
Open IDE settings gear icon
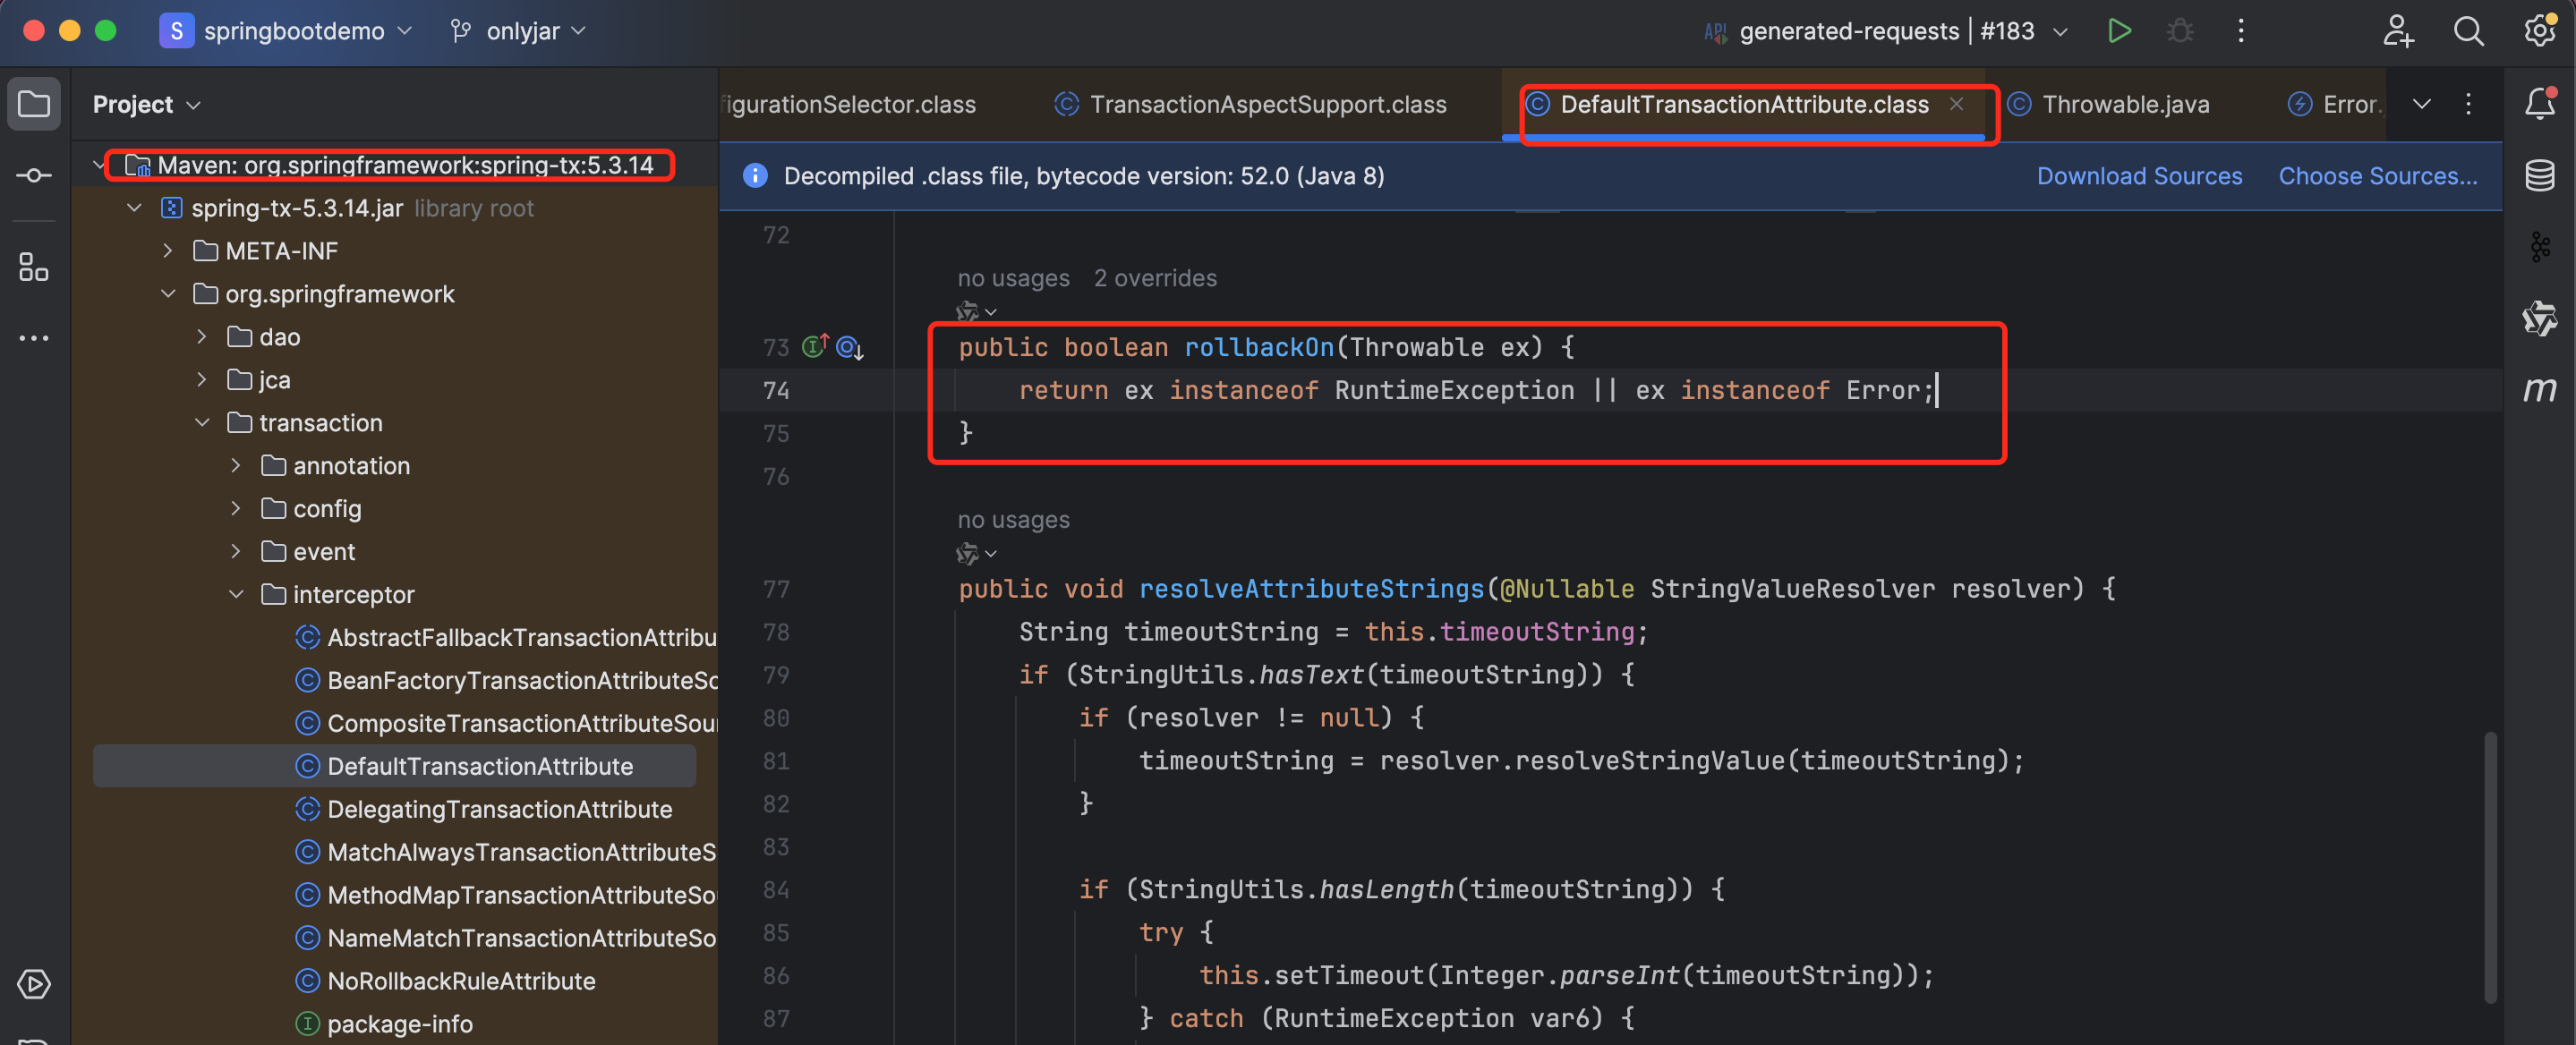coord(2539,31)
